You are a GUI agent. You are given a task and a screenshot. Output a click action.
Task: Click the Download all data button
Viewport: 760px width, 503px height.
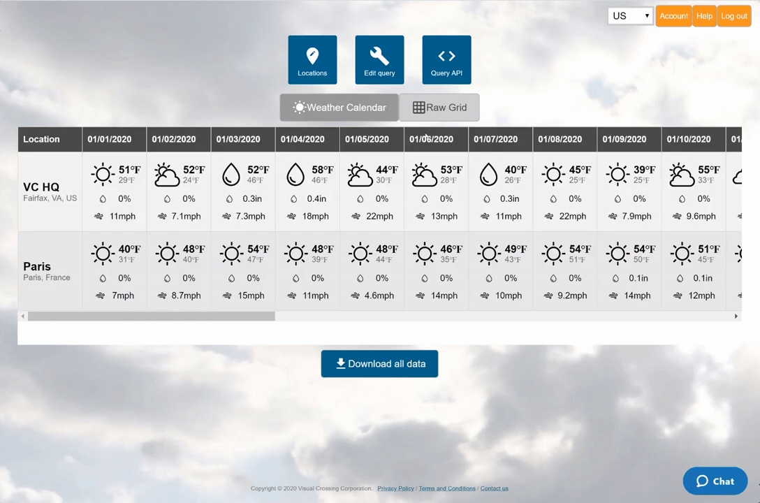pyautogui.click(x=379, y=363)
